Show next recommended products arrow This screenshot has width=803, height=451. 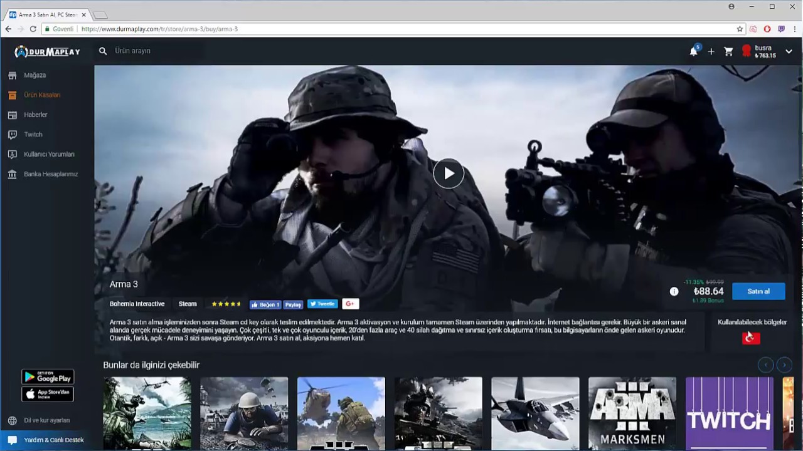(x=784, y=365)
